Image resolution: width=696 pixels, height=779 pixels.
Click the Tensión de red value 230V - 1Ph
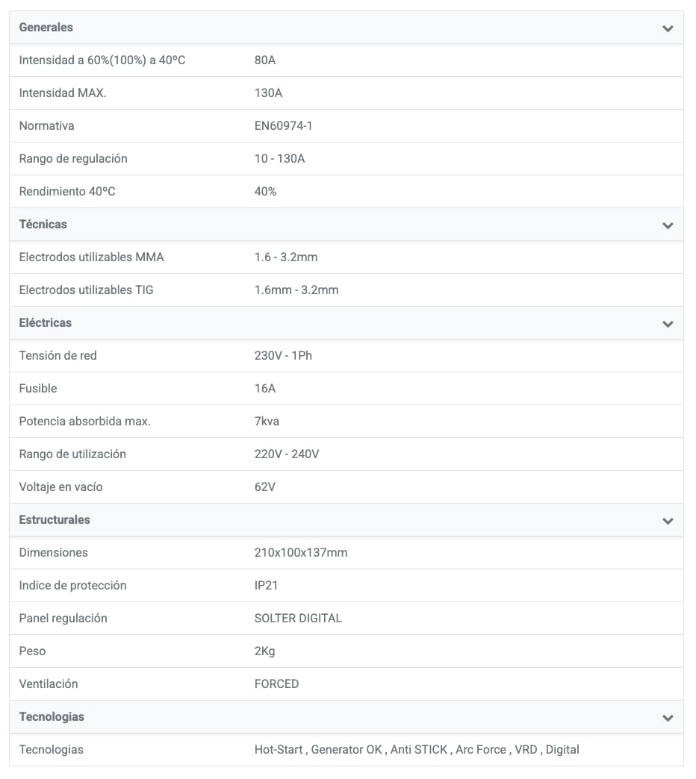283,356
